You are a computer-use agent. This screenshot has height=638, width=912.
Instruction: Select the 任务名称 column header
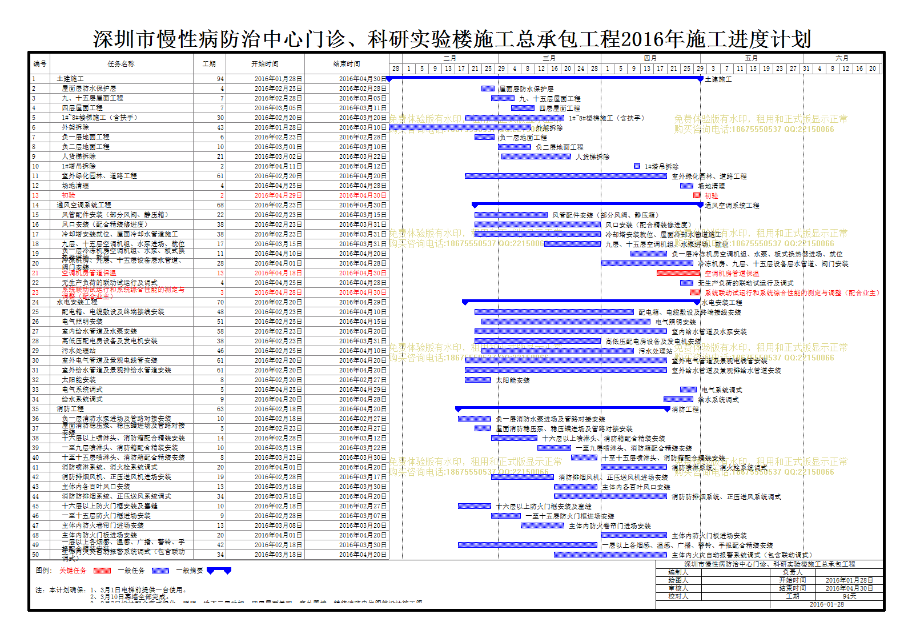[x=121, y=64]
